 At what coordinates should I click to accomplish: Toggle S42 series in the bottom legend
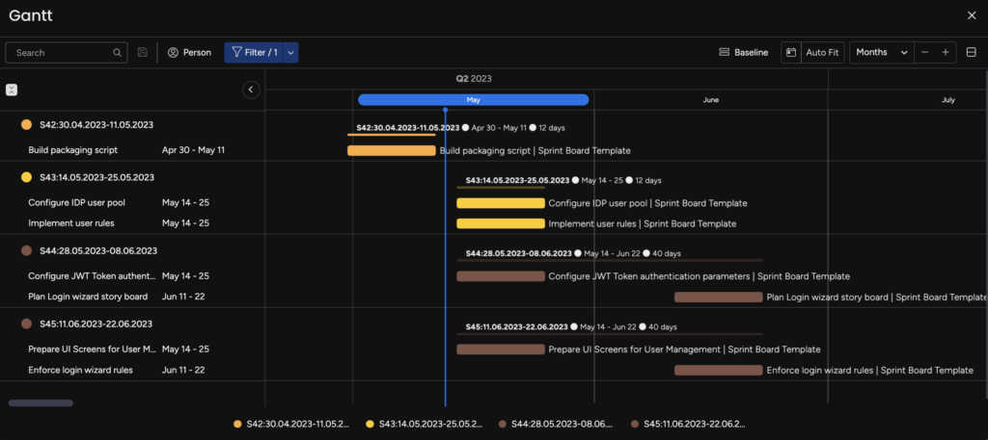pos(290,424)
